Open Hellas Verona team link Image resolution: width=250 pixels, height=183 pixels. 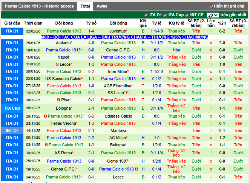pos(63,123)
